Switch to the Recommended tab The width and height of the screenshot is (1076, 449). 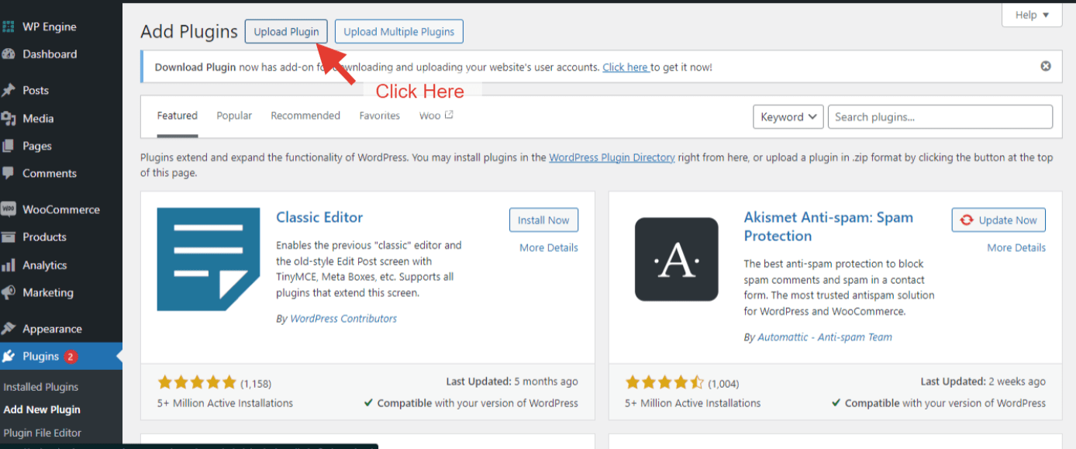coord(305,116)
